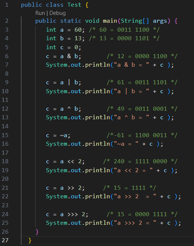Click the comment '/* 15 = 1111 */'
The image size is (194, 246).
point(130,188)
